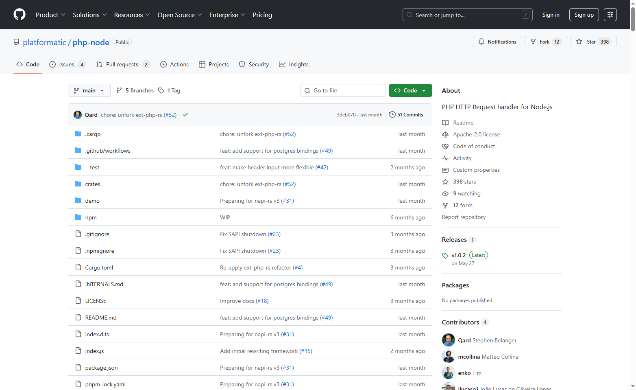
Task: View the 5 Branches list
Action: tap(135, 90)
